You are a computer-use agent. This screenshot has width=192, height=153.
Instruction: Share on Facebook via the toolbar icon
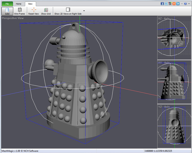(162, 4)
